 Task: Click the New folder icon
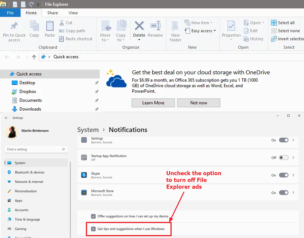[x=175, y=26]
